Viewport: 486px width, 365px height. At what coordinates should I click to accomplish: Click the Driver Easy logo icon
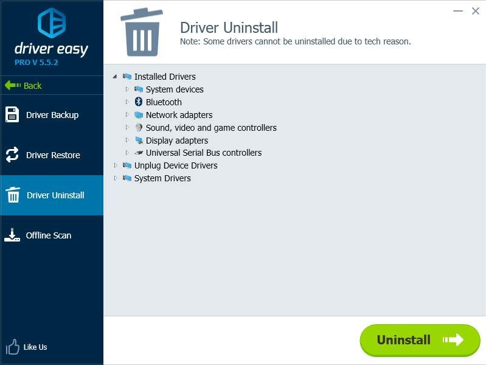click(x=52, y=23)
